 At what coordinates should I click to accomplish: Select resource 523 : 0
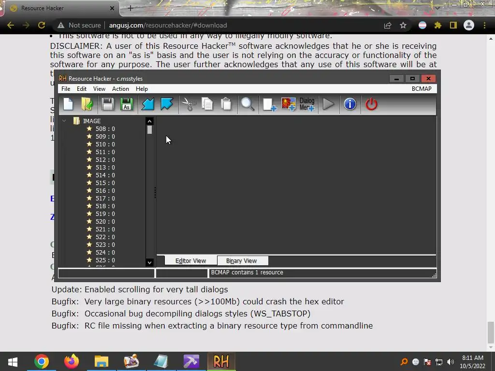click(105, 244)
